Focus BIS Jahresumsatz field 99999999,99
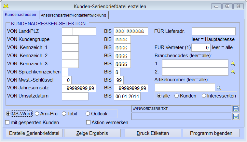The width and height of the screenshot is (247, 142). point(131,88)
